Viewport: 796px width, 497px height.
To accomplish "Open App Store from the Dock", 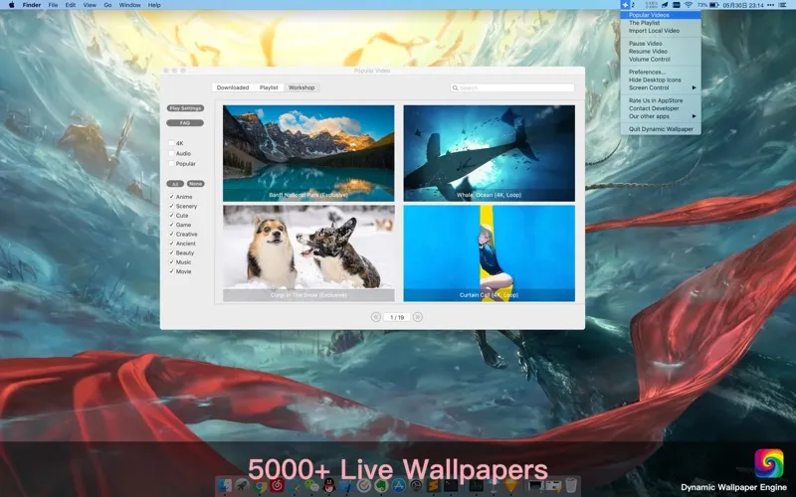I will pos(399,486).
